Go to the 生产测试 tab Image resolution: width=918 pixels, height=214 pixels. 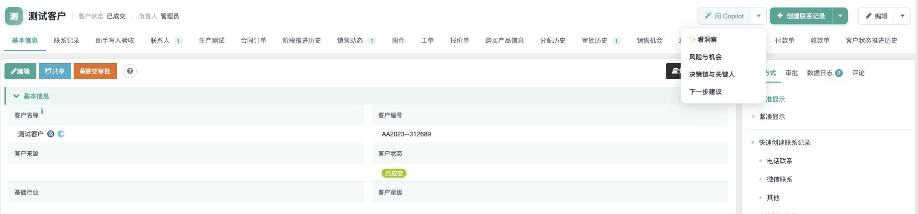tap(211, 40)
